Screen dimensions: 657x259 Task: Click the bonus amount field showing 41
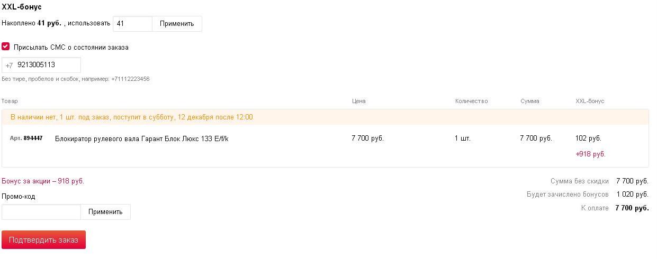click(x=133, y=24)
